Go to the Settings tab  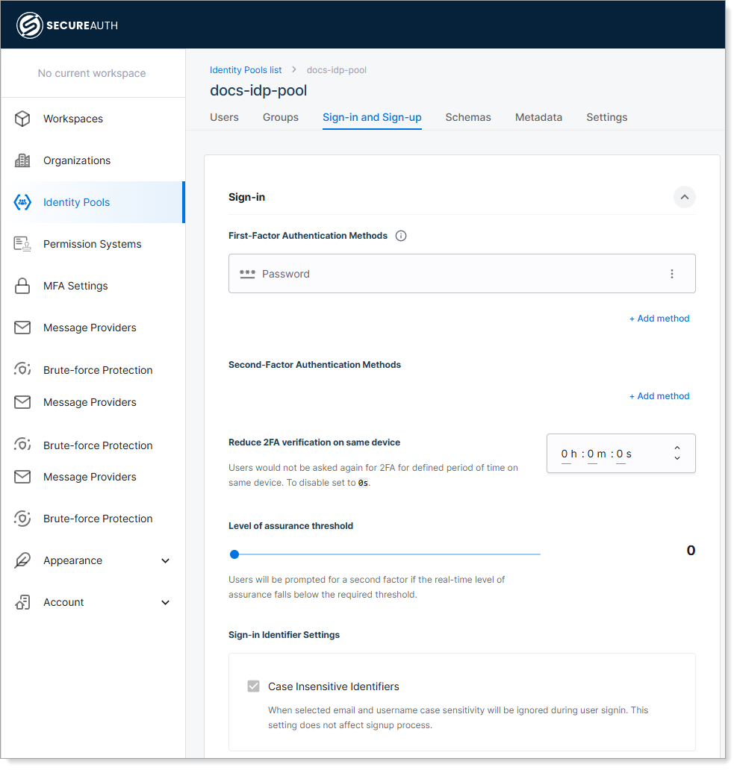point(607,117)
